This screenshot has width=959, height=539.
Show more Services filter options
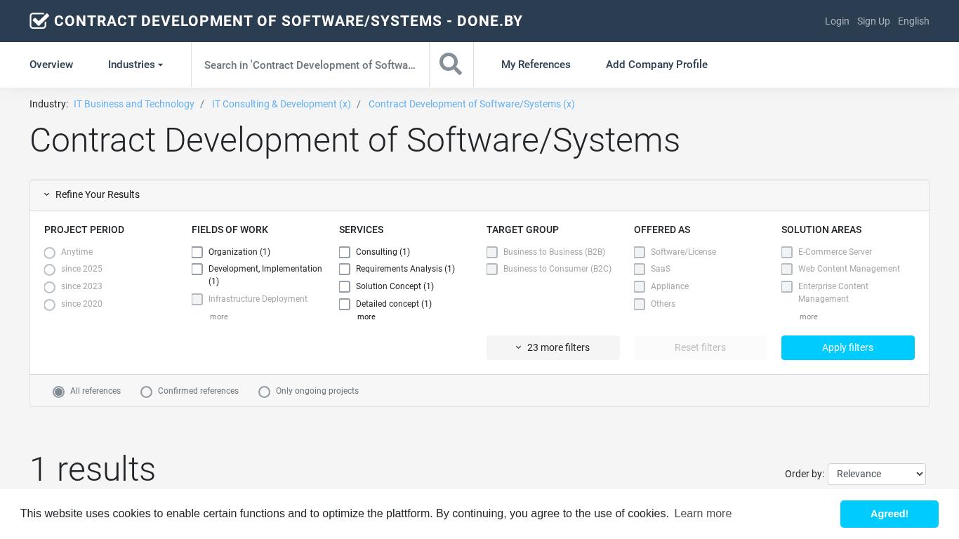tap(366, 317)
